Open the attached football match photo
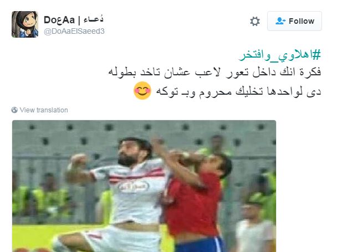Image resolution: width=337 pixels, height=252 pixels. 144,186
